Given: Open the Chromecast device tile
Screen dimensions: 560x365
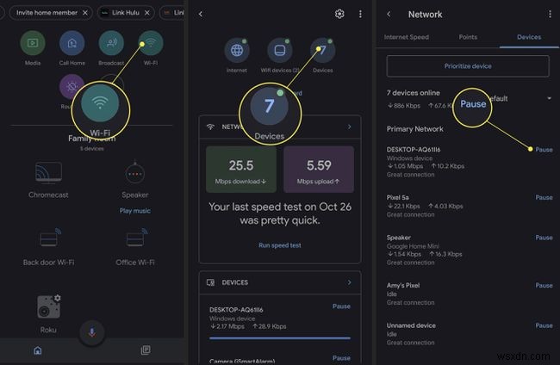Looking at the screenshot, I should pyautogui.click(x=48, y=179).
